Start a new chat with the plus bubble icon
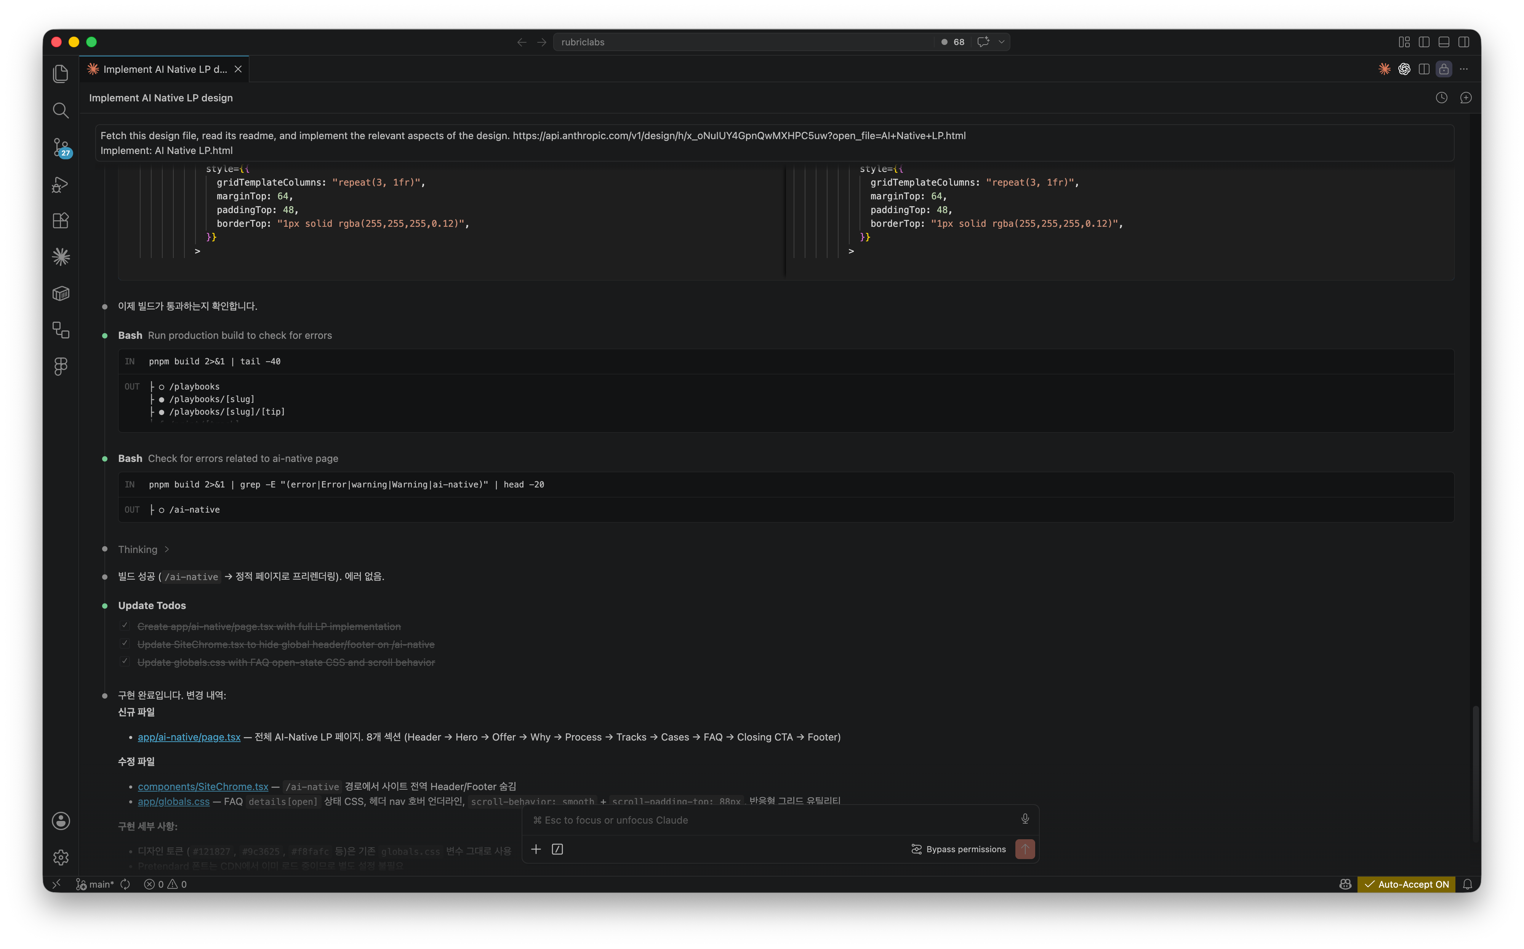This screenshot has width=1524, height=949. point(1466,98)
